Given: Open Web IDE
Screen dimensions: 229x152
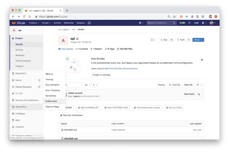Looking at the screenshot, I should [x=188, y=85].
